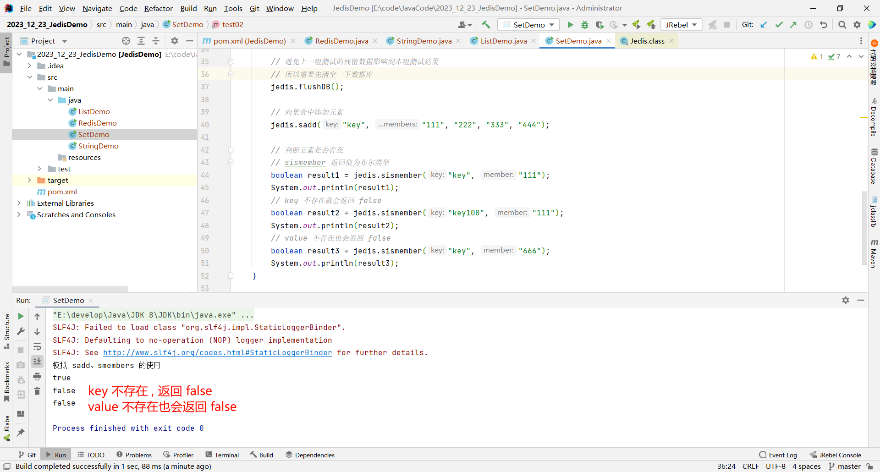Image resolution: width=880 pixels, height=472 pixels.
Task: Collapse the java folder
Action: point(50,100)
